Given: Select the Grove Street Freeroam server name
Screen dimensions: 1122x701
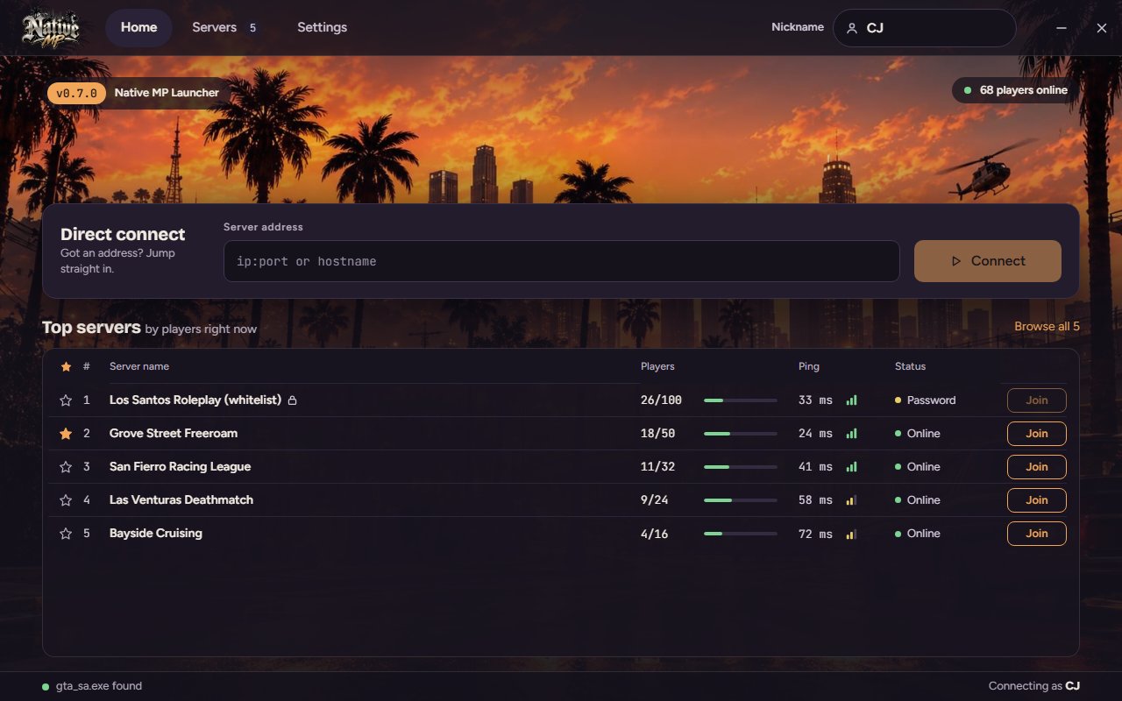Looking at the screenshot, I should pyautogui.click(x=174, y=434).
